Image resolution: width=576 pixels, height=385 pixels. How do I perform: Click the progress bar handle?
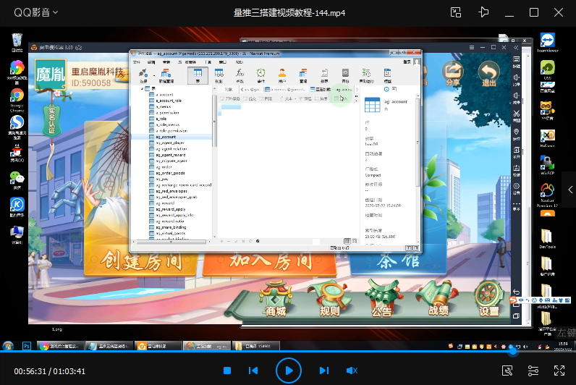512,352
